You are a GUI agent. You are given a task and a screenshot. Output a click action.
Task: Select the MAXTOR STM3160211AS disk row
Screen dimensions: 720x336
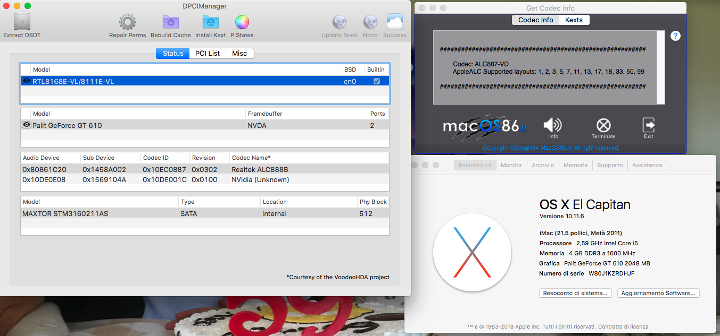(205, 213)
